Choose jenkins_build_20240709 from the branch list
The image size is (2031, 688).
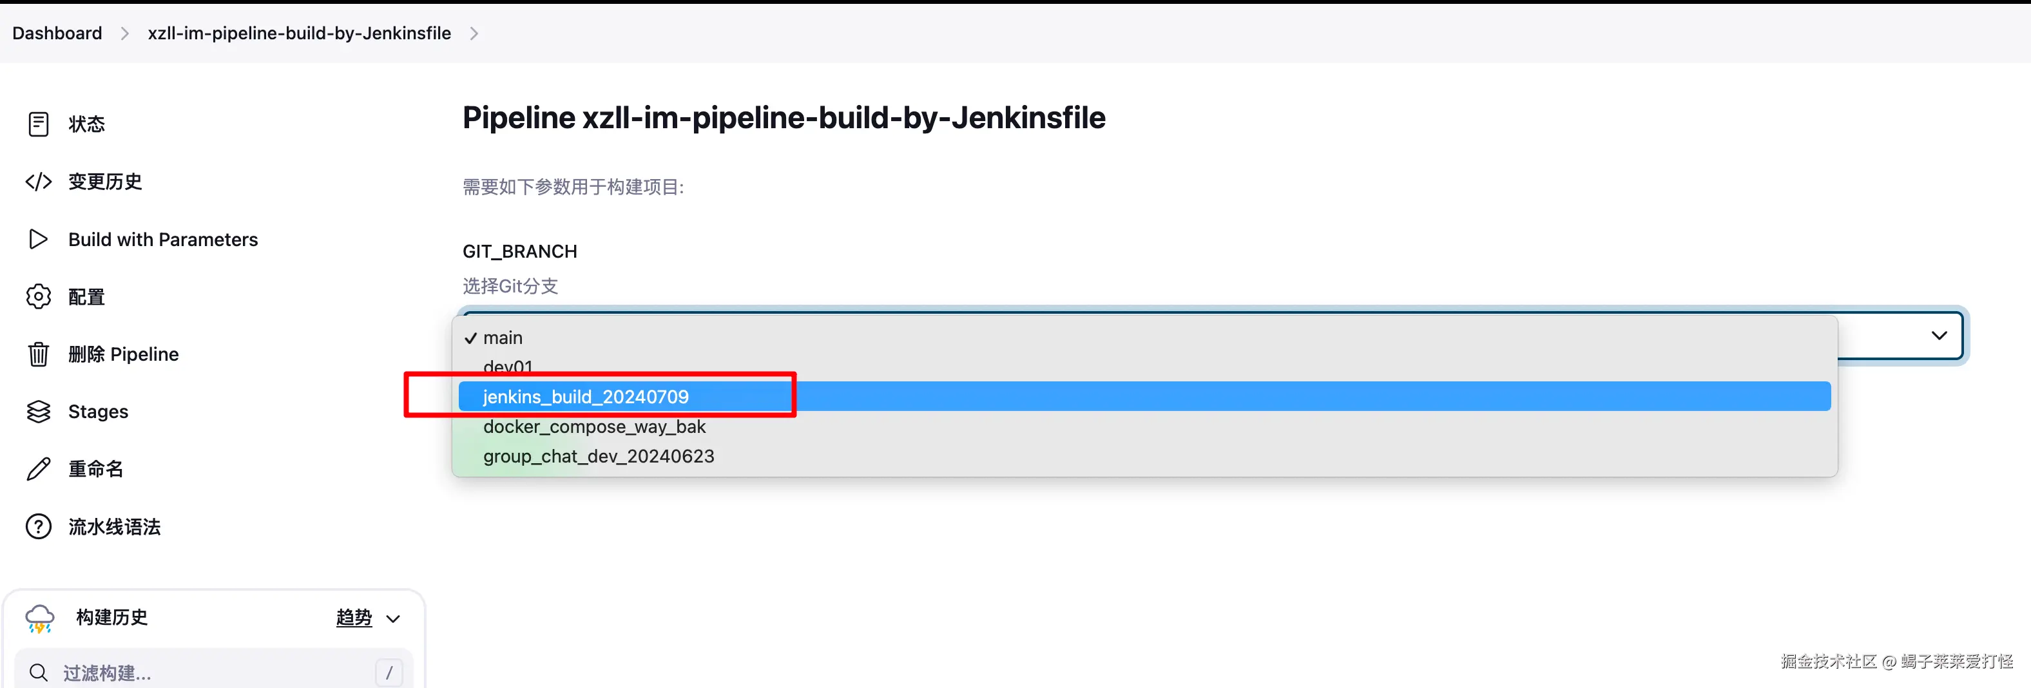tap(586, 396)
